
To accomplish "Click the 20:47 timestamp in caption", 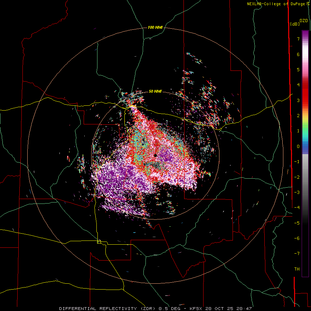I will [244, 309].
